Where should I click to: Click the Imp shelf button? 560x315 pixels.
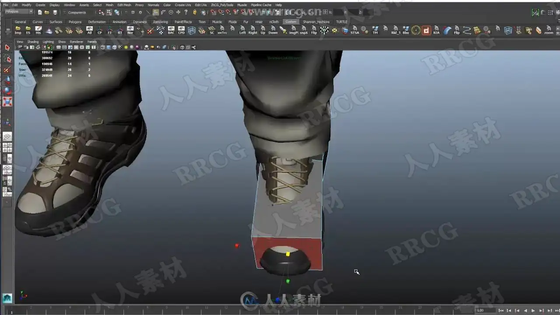click(18, 30)
